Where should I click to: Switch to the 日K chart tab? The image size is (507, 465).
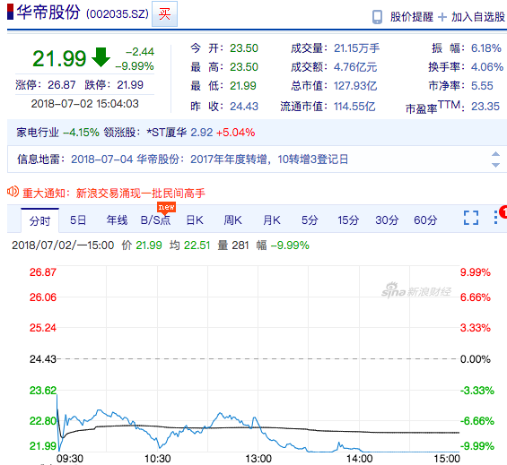click(195, 220)
